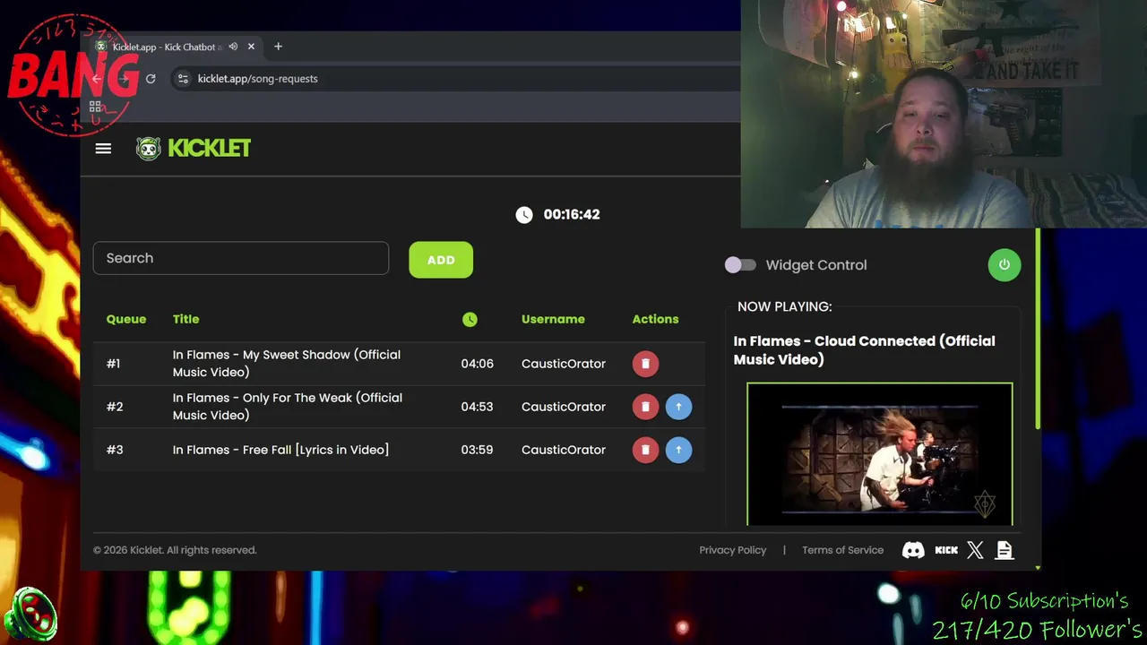Click the ADD song button
This screenshot has height=645, width=1147.
tap(441, 260)
